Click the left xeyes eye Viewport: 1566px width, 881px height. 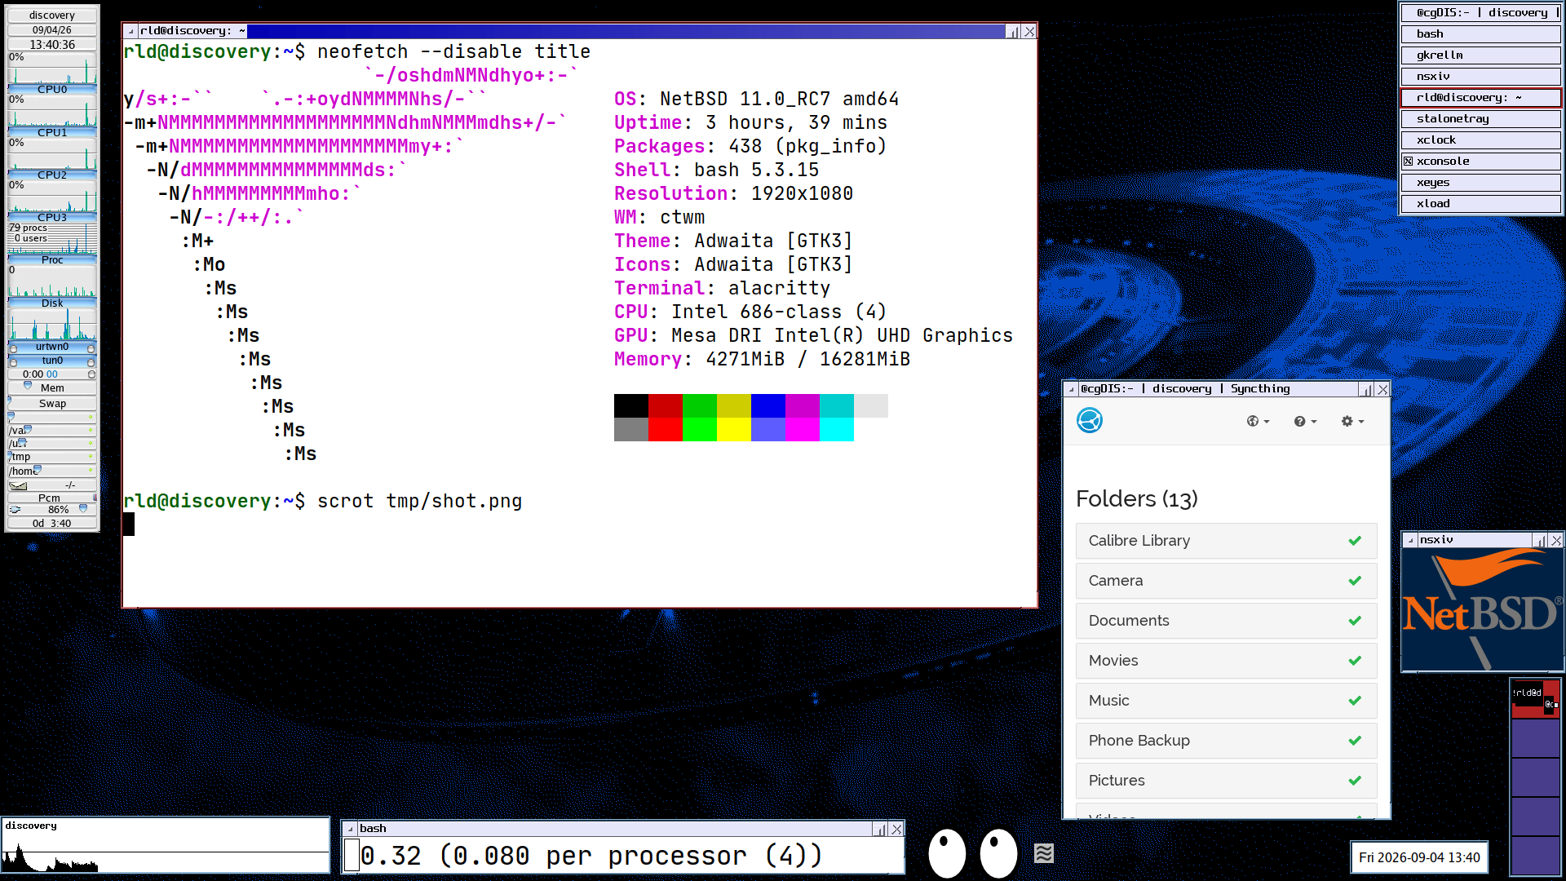click(x=947, y=853)
